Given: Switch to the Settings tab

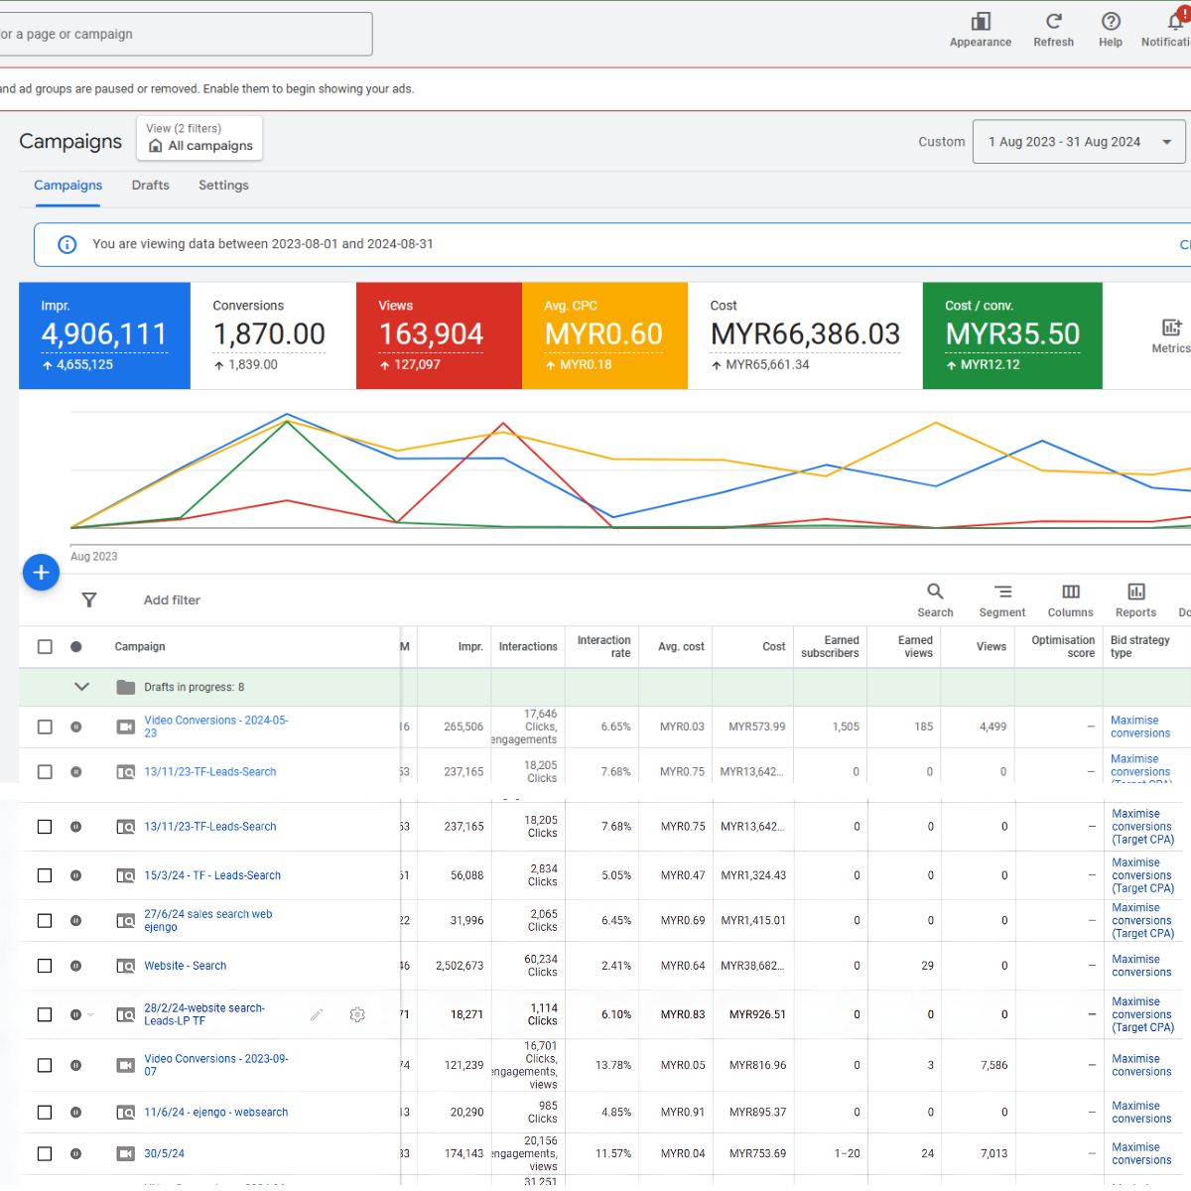Looking at the screenshot, I should 223,186.
